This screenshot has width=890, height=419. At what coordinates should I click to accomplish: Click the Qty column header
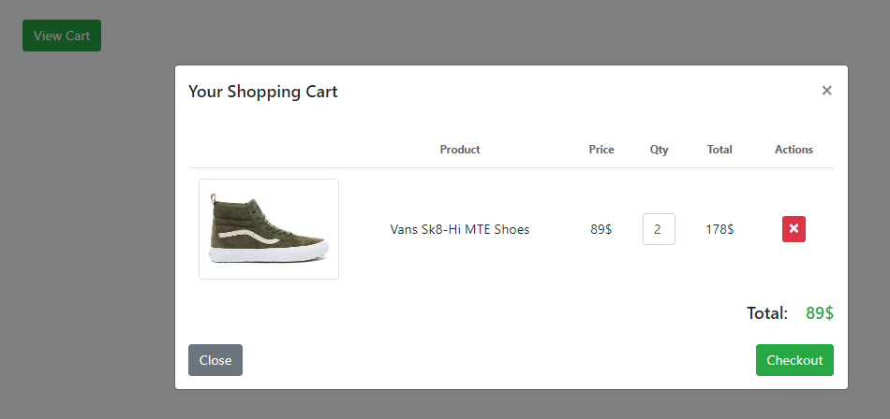pyautogui.click(x=660, y=150)
